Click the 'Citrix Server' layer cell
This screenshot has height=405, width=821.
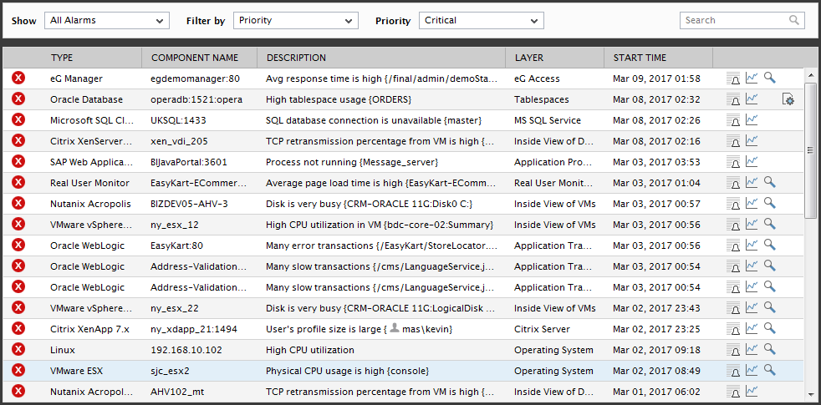click(542, 329)
